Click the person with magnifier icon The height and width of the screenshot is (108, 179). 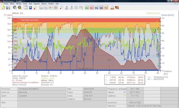coord(35,8)
